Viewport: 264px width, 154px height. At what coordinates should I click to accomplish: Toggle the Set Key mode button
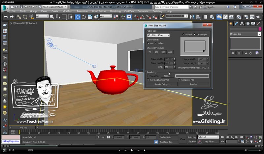click(192, 141)
